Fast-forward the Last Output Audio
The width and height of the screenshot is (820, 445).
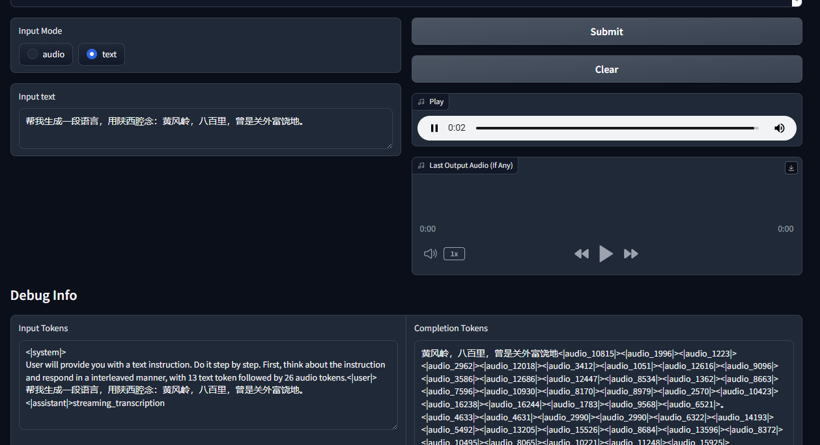(x=630, y=254)
